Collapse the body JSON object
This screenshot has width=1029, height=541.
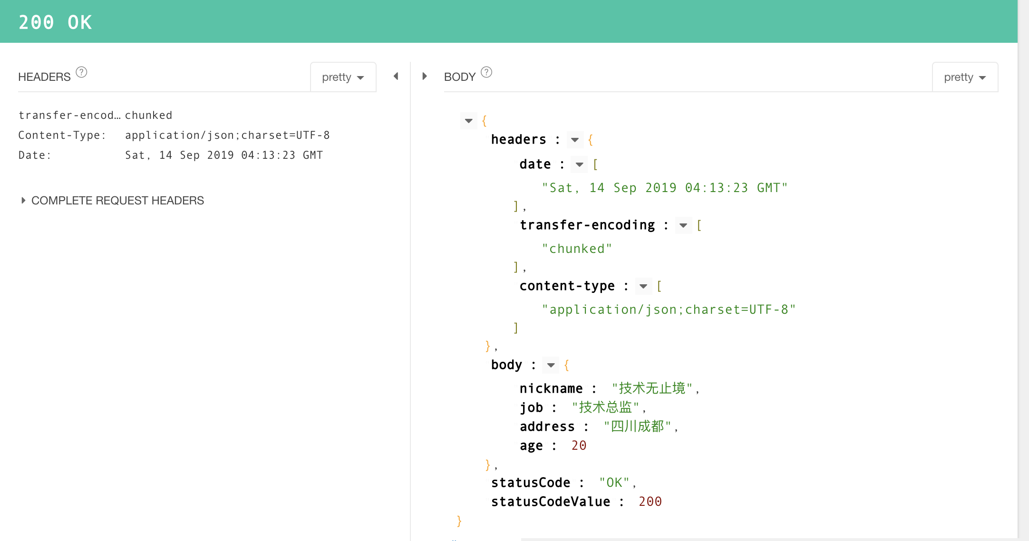[551, 365]
